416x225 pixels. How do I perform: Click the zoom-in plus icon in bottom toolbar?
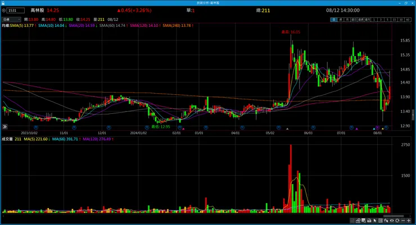tap(409, 221)
